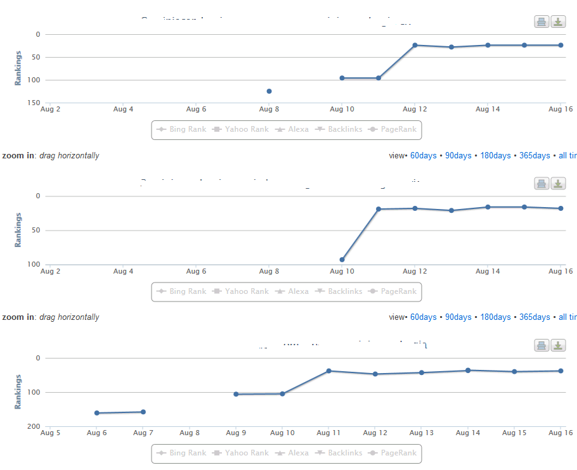
Task: Click download icon on middle chart
Action: pos(558,184)
